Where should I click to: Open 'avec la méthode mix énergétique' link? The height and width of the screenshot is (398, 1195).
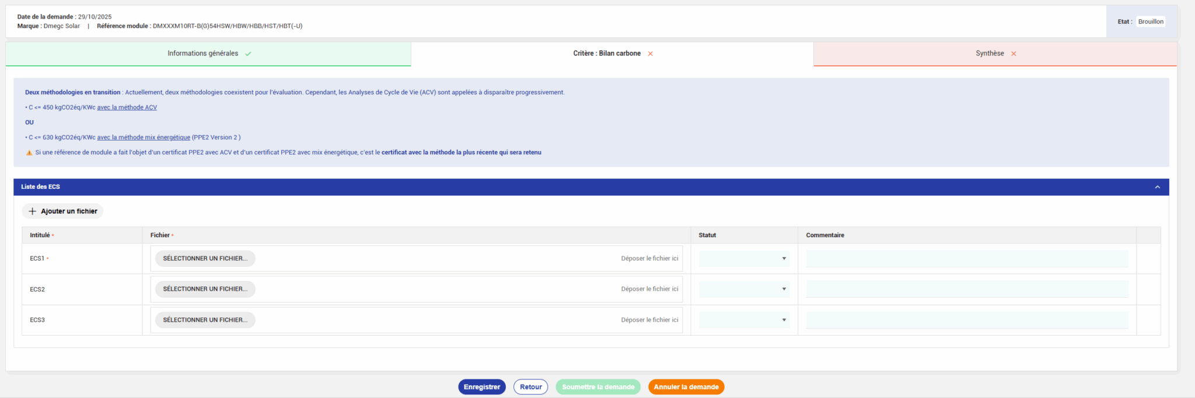pyautogui.click(x=144, y=138)
